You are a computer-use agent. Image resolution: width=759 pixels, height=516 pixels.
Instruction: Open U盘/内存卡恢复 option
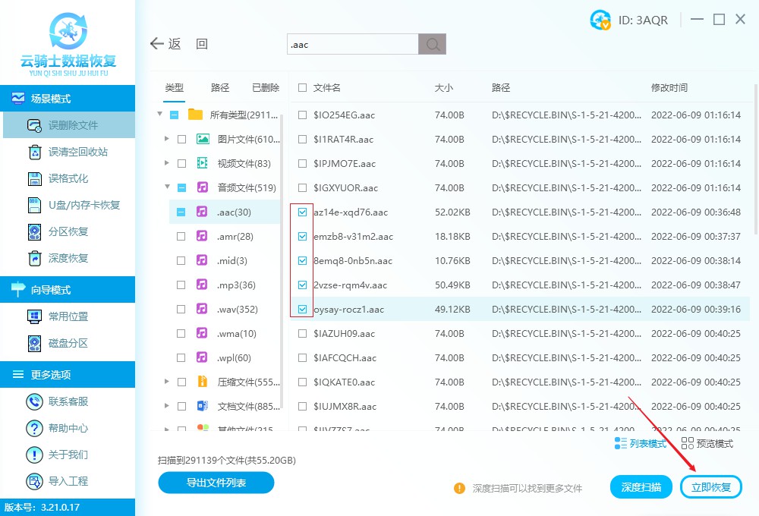(x=83, y=205)
